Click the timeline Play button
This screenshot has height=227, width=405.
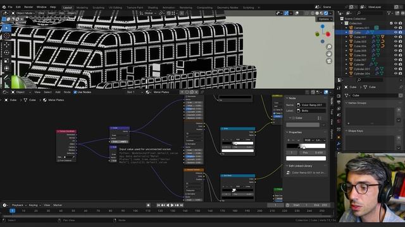click(x=172, y=205)
